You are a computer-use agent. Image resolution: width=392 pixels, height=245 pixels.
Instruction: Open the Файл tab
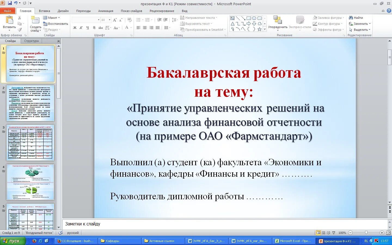pos(8,11)
